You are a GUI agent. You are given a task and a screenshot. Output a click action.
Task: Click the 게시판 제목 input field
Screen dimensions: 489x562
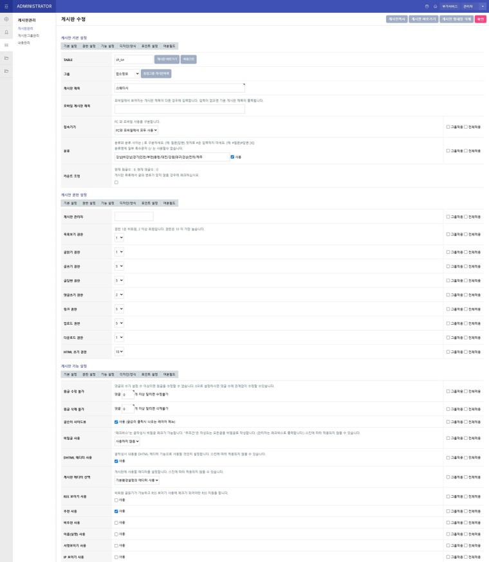(180, 88)
